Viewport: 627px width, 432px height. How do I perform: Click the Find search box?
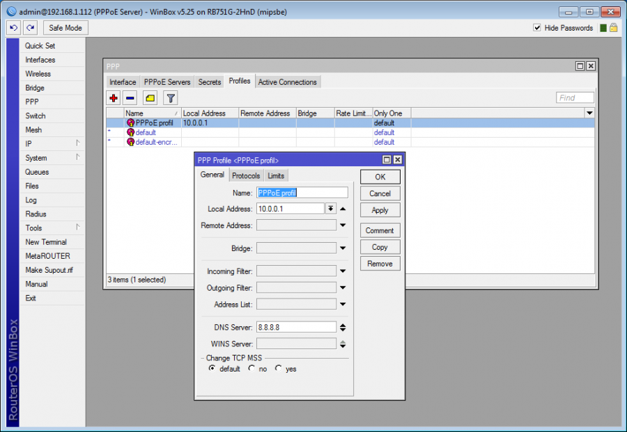[x=575, y=98]
